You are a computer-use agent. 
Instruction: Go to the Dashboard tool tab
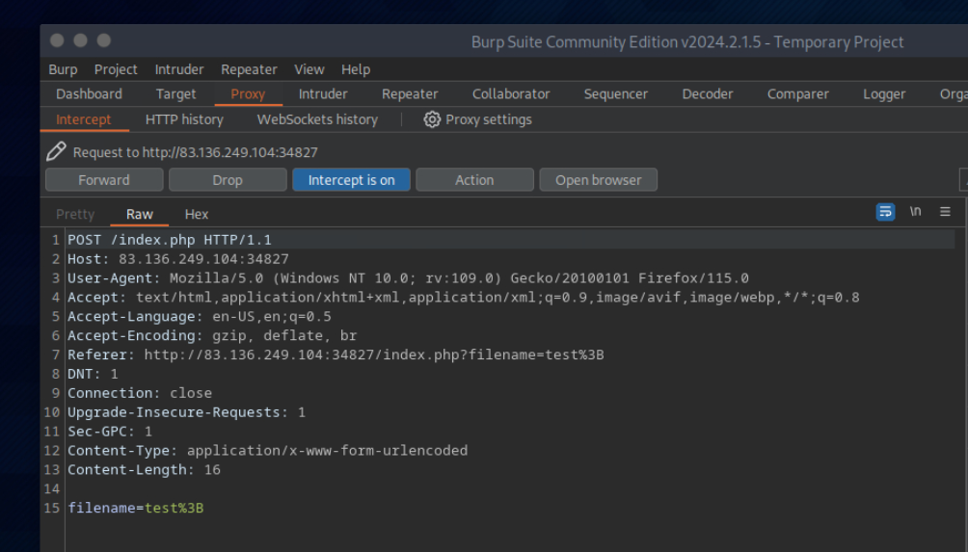coord(89,93)
